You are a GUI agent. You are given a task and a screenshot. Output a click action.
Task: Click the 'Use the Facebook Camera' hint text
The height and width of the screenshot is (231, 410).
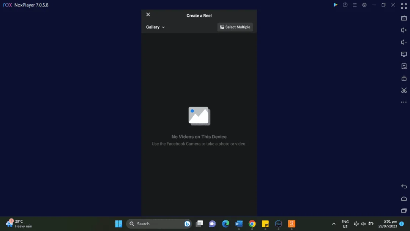(199, 144)
